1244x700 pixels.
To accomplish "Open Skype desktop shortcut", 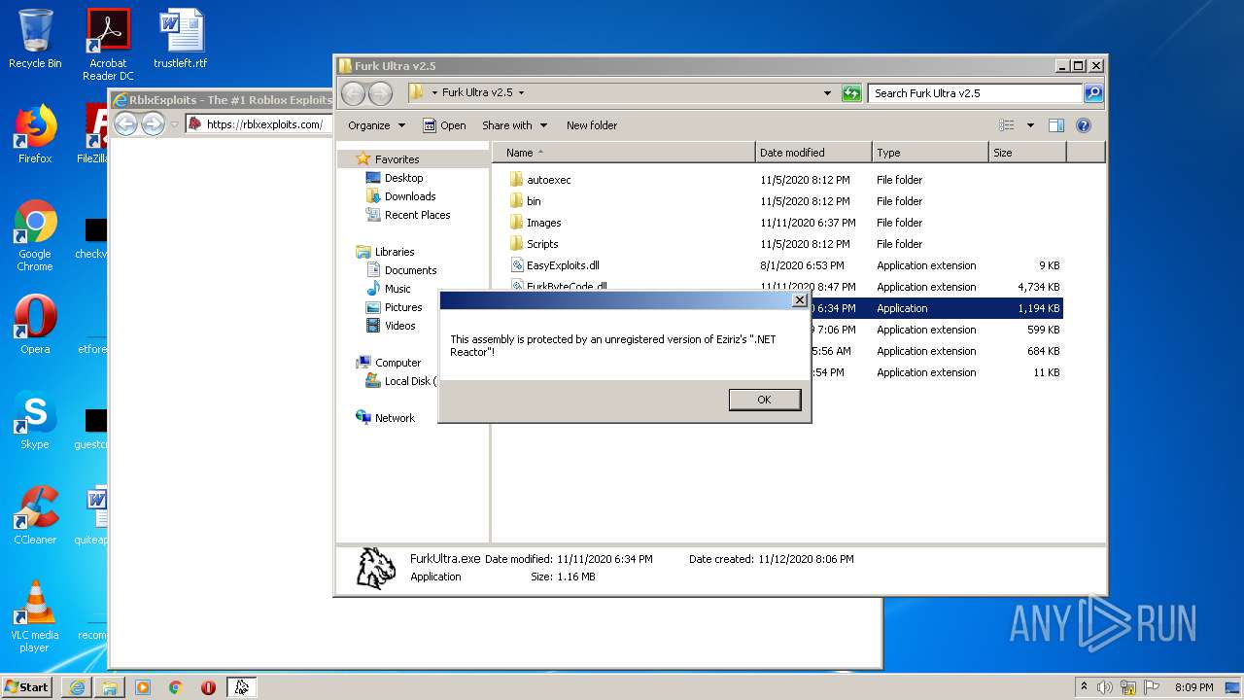I will pyautogui.click(x=35, y=420).
